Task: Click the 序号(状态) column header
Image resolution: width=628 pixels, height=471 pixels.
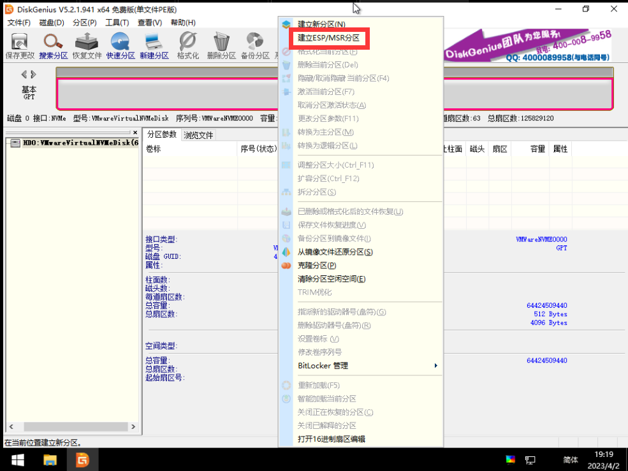Action: point(258,149)
